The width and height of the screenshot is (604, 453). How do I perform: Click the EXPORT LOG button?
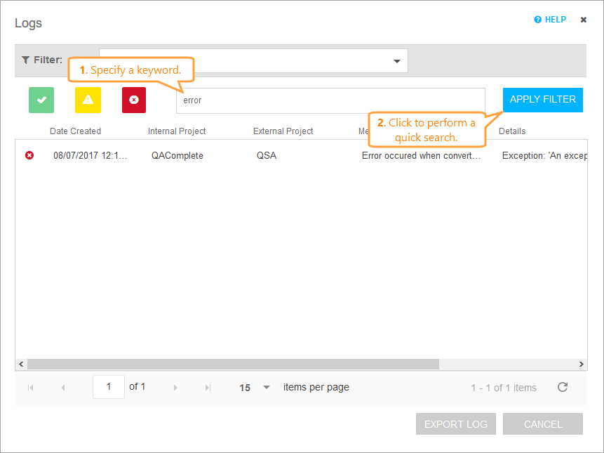(455, 424)
